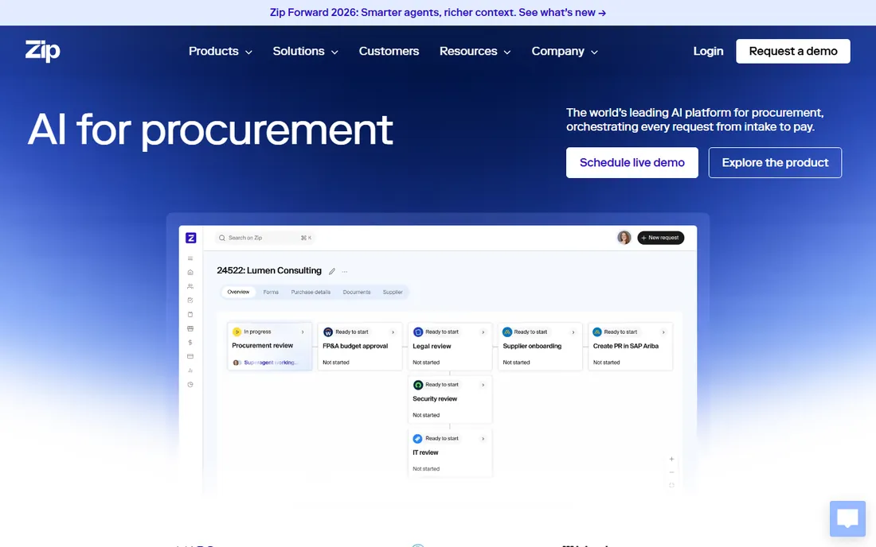Image resolution: width=876 pixels, height=547 pixels.
Task: Expand the Legal review card chevron
Action: [x=483, y=332]
